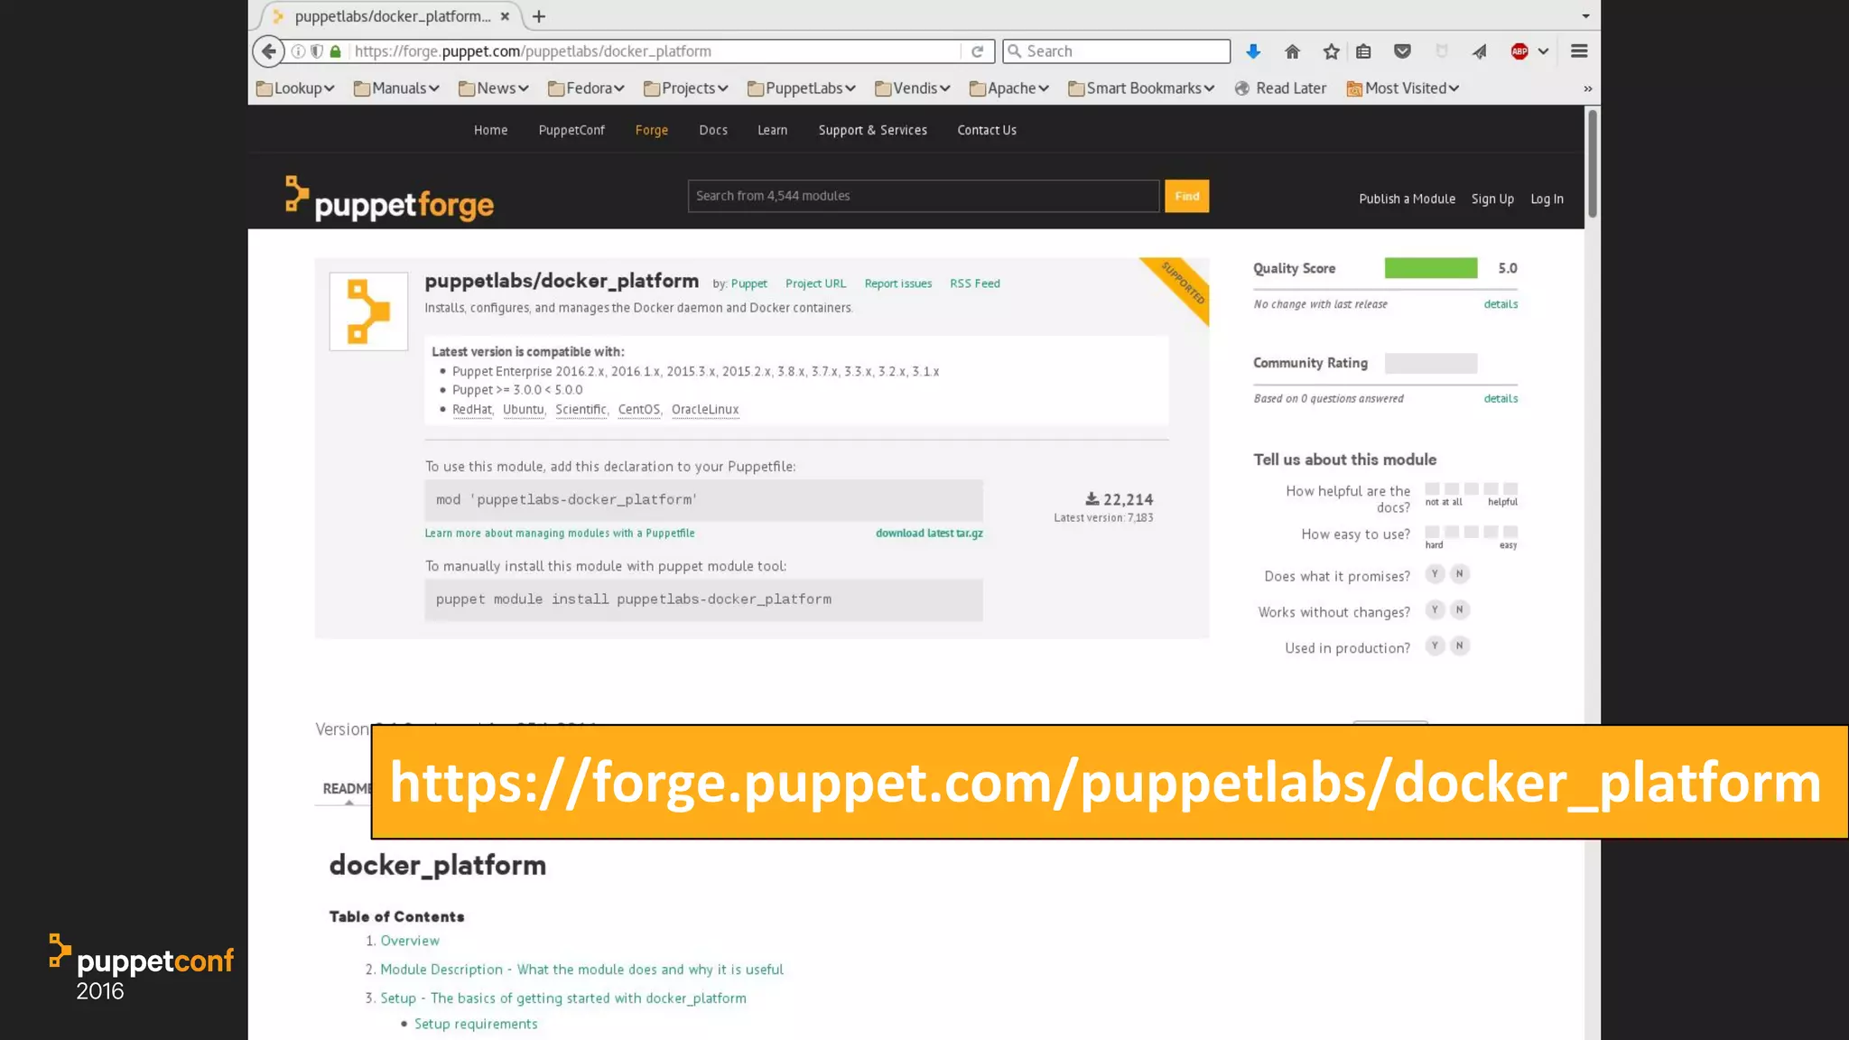Open the Project URL link
The image size is (1849, 1040).
[x=815, y=283]
